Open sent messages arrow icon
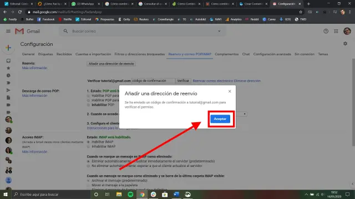Viewport: 355px width, 199px height. pos(8,90)
